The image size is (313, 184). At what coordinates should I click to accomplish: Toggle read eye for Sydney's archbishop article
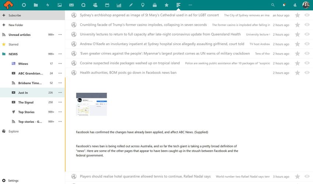(307, 15)
